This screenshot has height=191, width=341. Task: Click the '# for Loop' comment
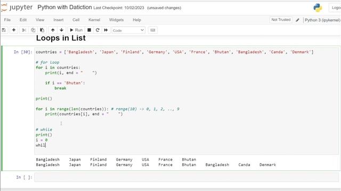coord(47,63)
